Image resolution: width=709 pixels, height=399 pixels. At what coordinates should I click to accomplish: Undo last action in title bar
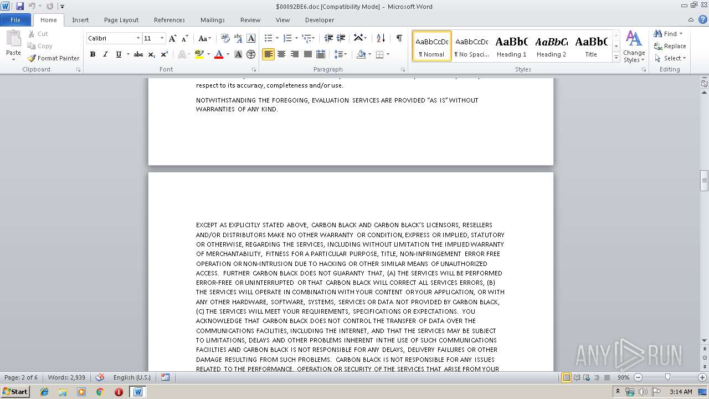click(32, 6)
